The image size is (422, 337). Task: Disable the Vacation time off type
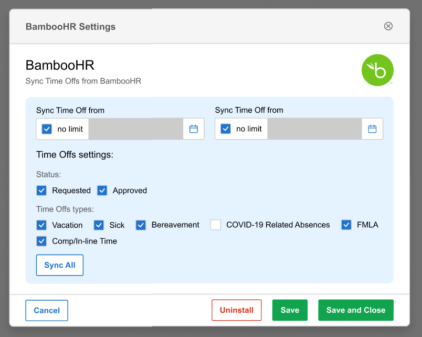click(x=41, y=225)
